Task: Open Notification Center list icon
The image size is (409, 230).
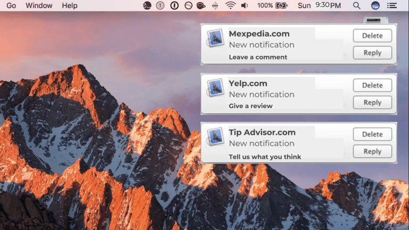Action: 392,5
